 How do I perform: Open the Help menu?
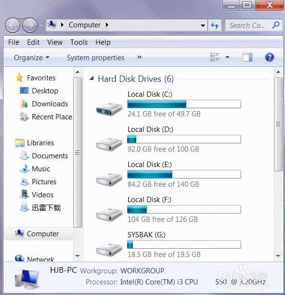click(x=103, y=42)
